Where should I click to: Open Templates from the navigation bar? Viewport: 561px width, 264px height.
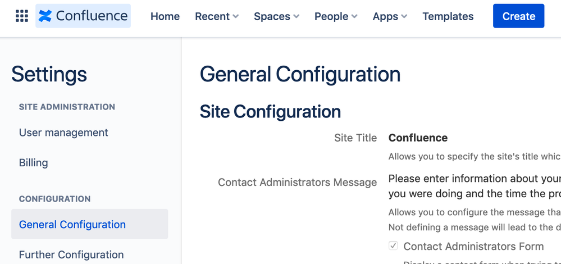pyautogui.click(x=448, y=16)
